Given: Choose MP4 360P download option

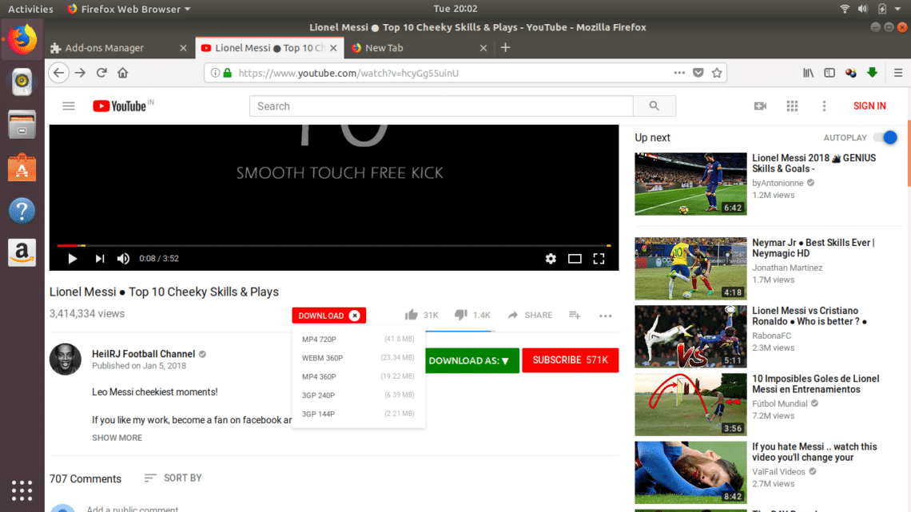Looking at the screenshot, I should pos(359,376).
